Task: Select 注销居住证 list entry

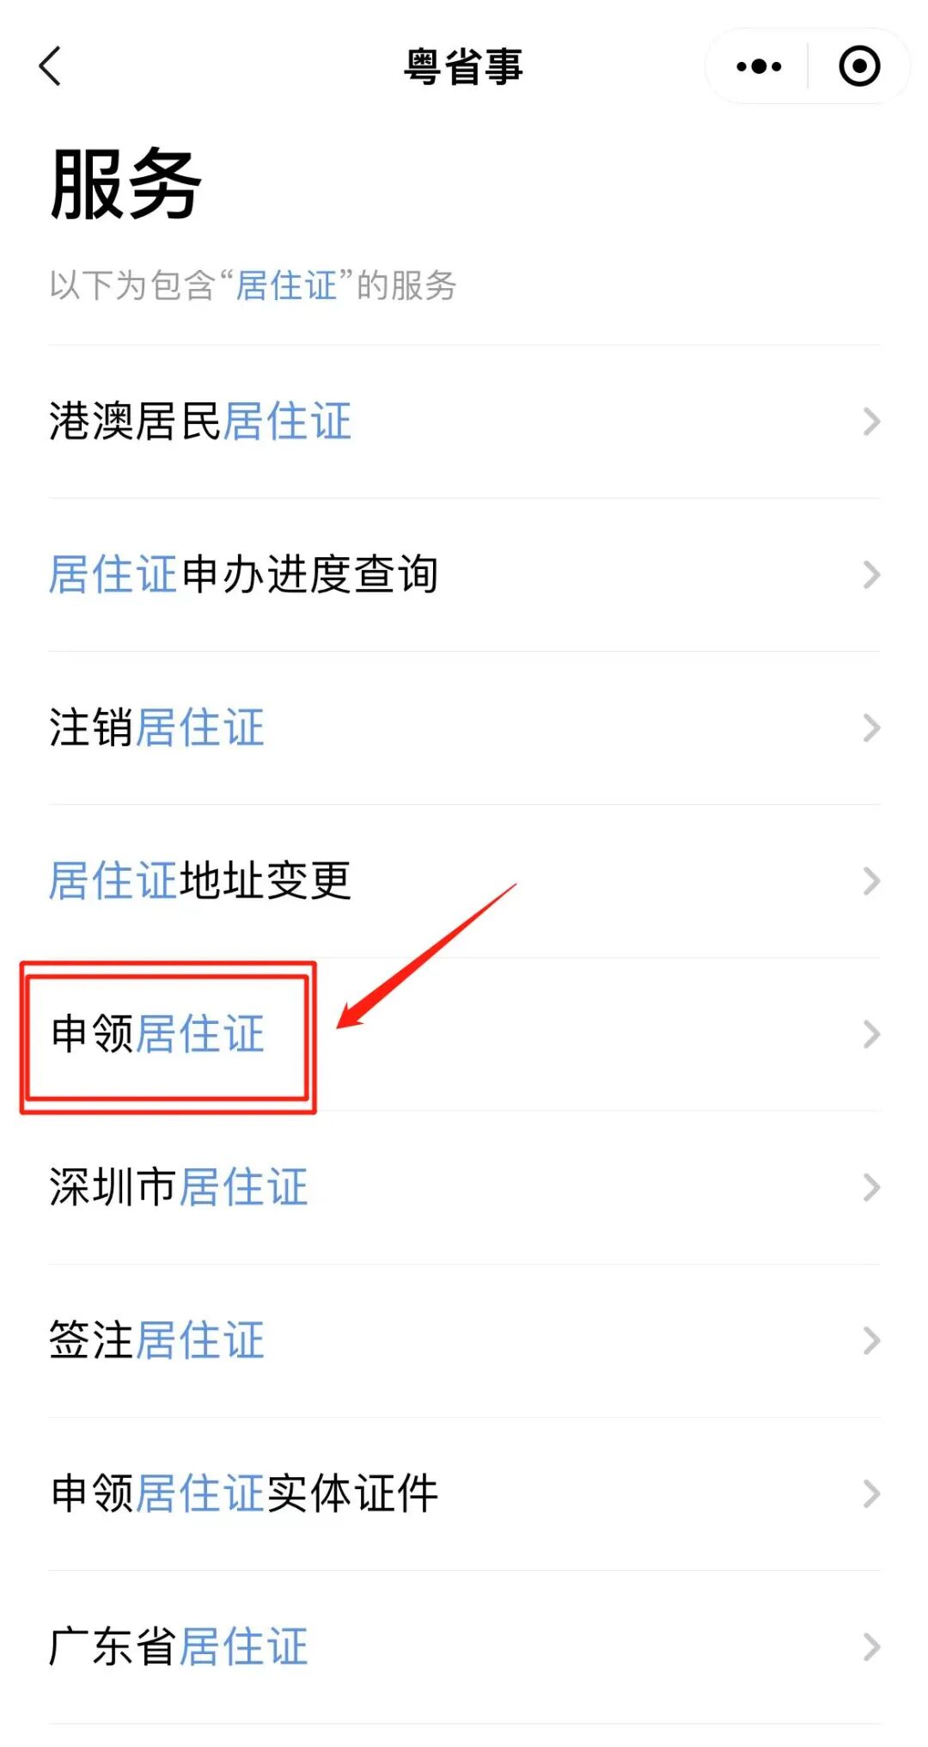Action: 464,727
